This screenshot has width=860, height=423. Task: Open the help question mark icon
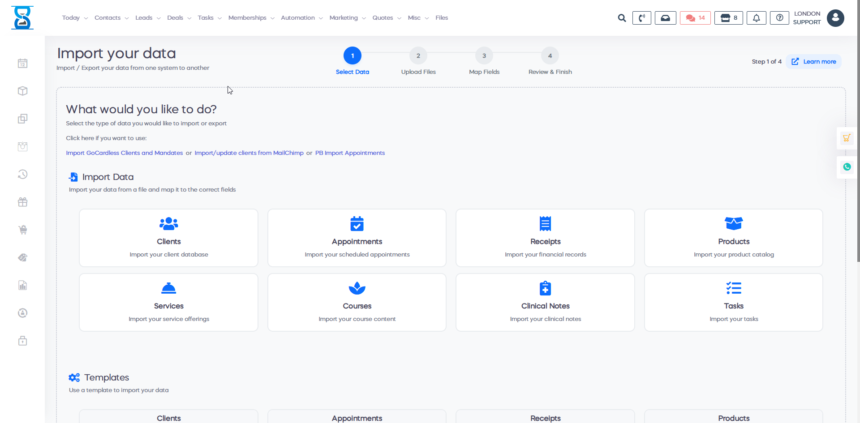tap(779, 18)
